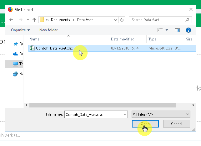Select the Quick access star icon

[x=15, y=44]
